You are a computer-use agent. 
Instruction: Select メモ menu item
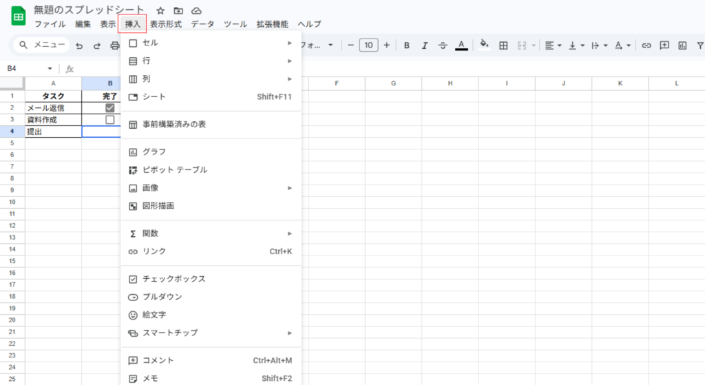[x=211, y=378]
